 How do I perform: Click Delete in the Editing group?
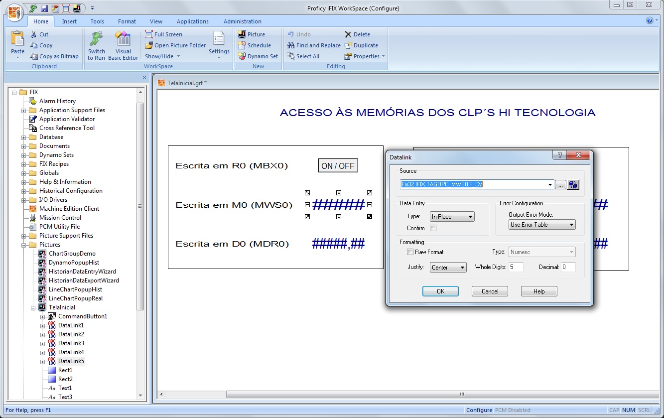[x=357, y=34]
